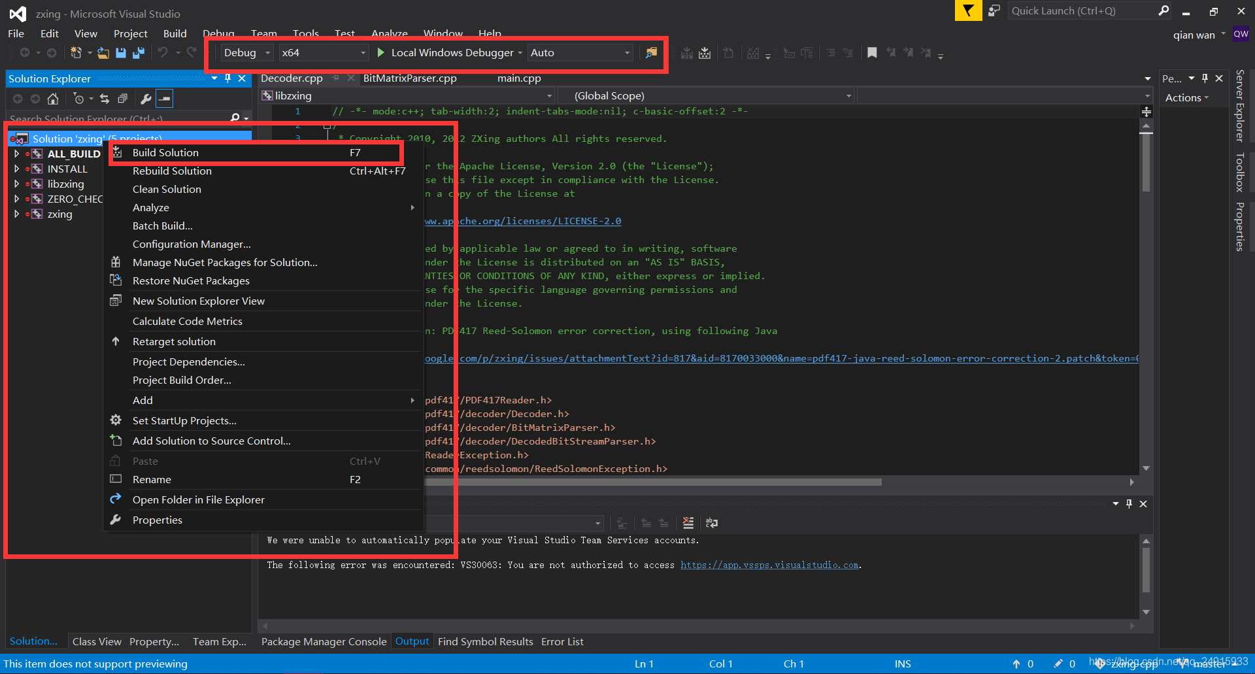Screen dimensions: 1255x674
Task: Start the Local Windows Debugger green play icon
Action: (380, 52)
